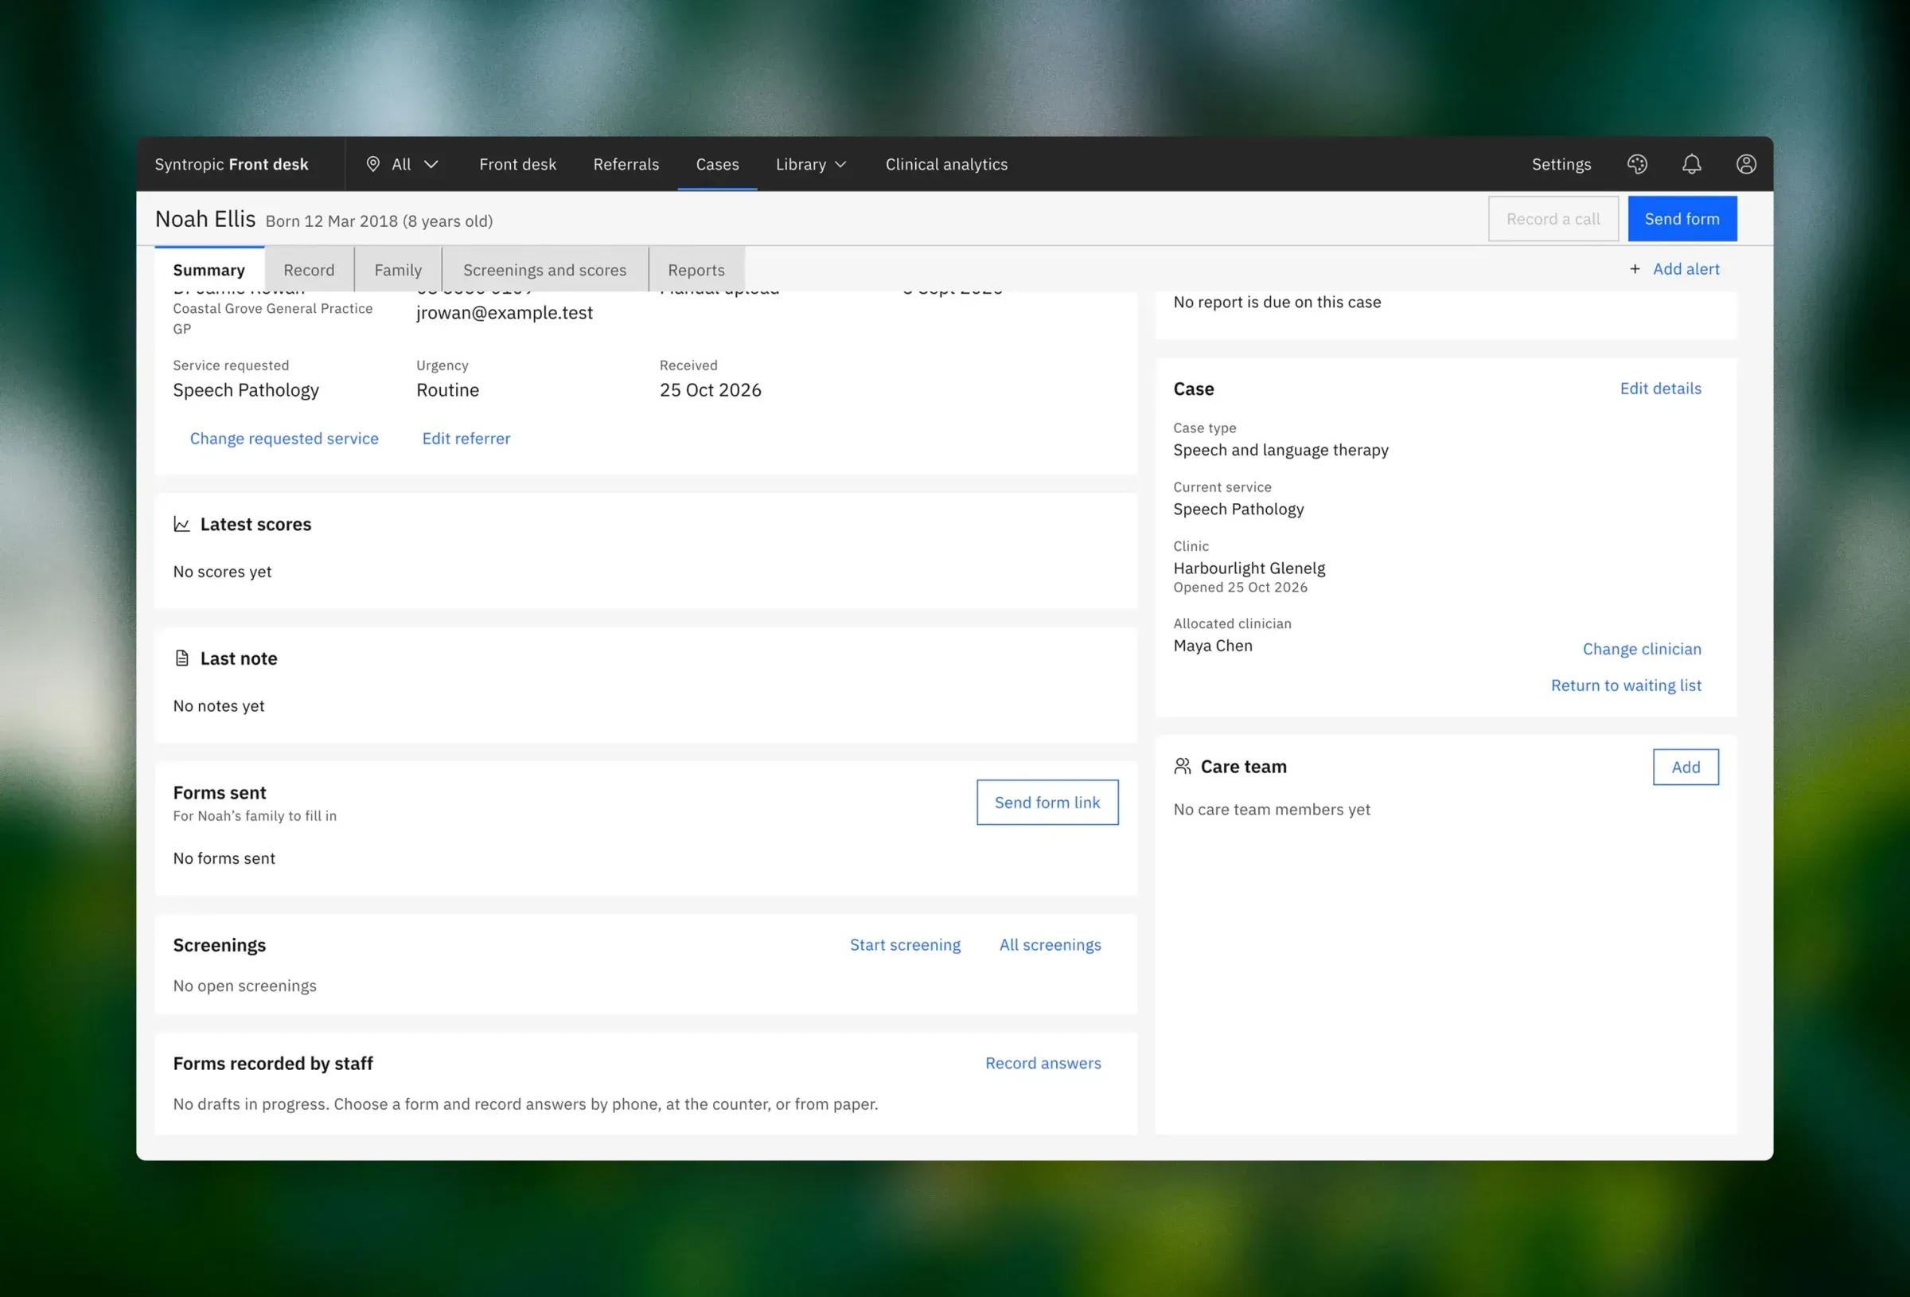Click the plus icon beside Add alert
Viewport: 1910px width, 1297px height.
[x=1635, y=269]
